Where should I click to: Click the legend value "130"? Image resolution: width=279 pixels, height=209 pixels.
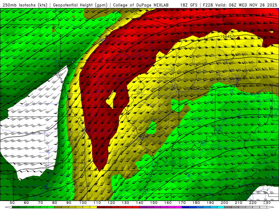tap(126, 203)
